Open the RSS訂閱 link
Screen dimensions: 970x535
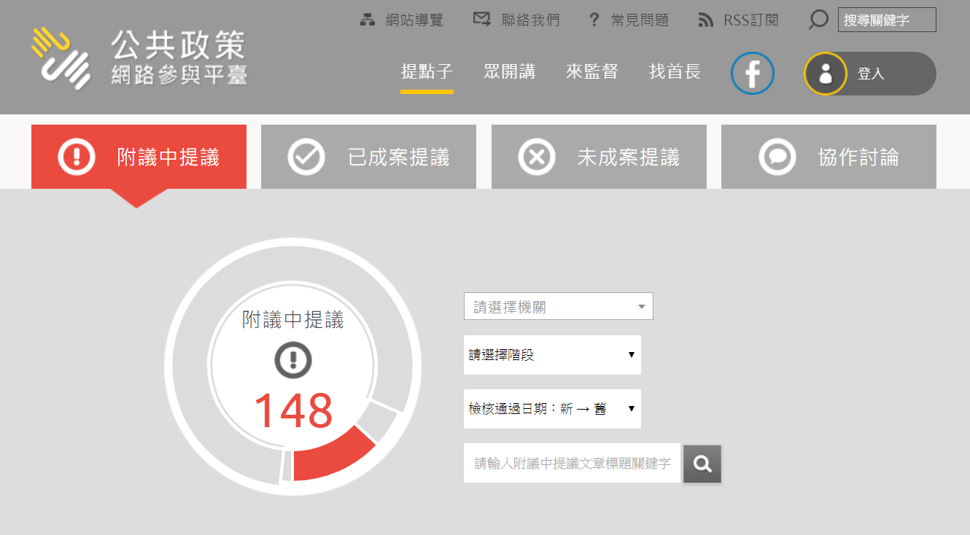[751, 20]
